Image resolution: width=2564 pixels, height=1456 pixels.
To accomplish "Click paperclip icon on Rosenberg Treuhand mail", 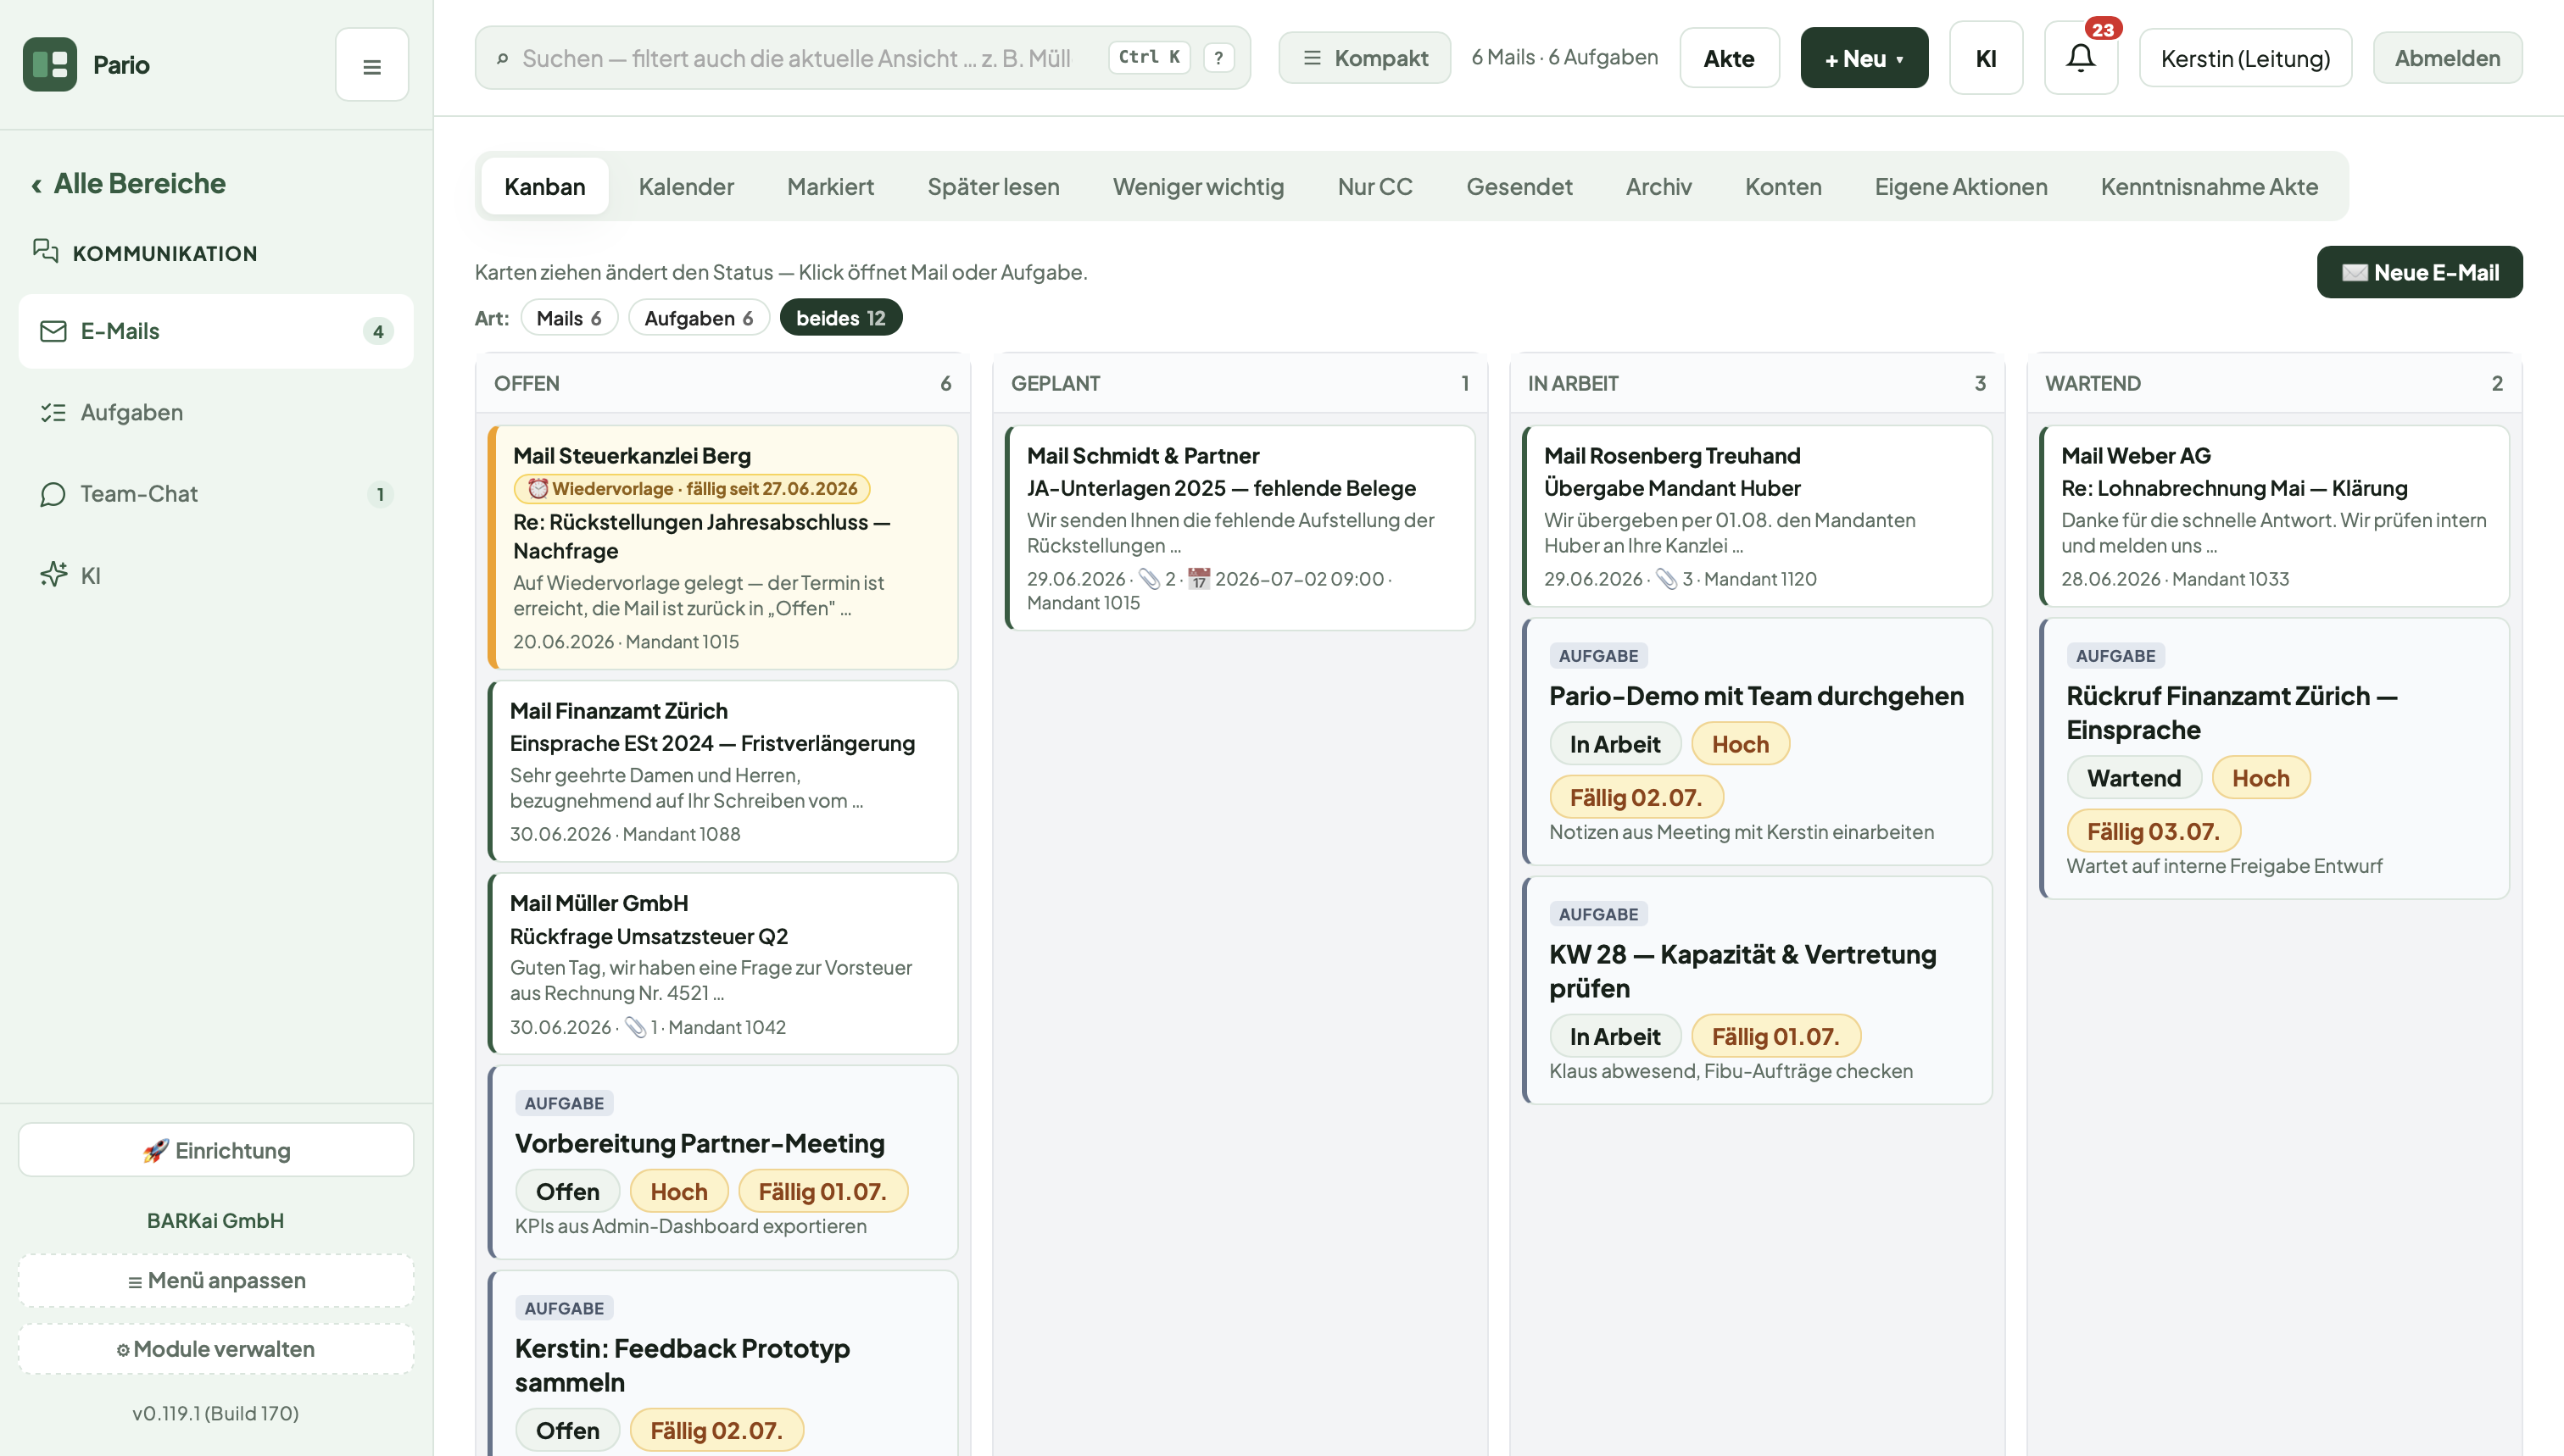I will click(1667, 579).
